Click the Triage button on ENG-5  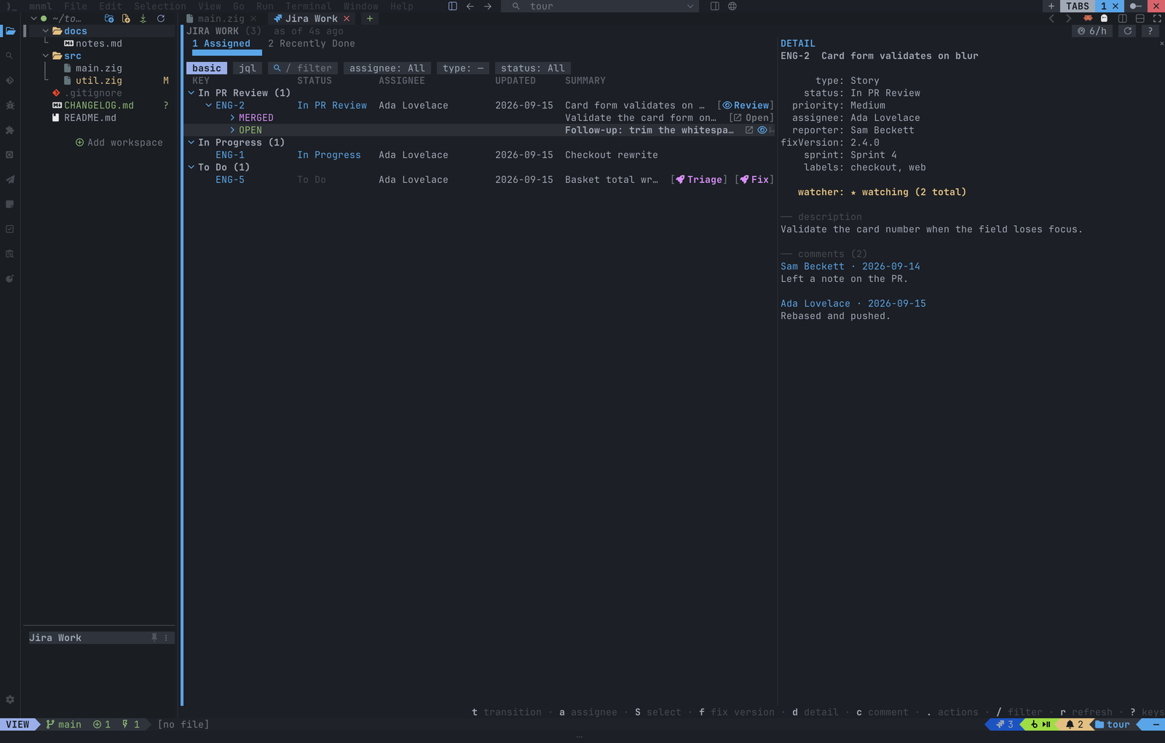(x=699, y=179)
